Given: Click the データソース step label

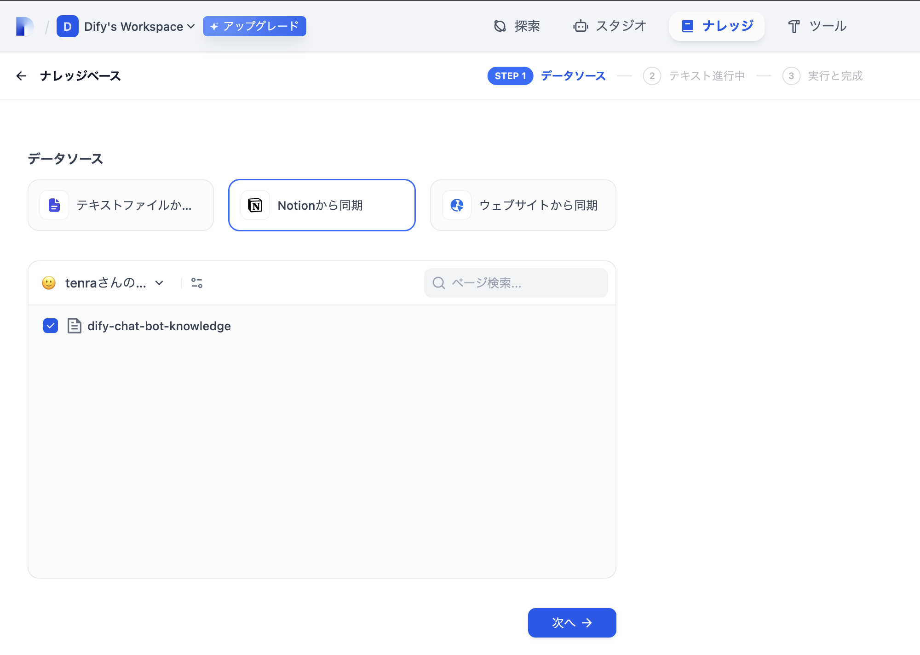Looking at the screenshot, I should [x=573, y=76].
